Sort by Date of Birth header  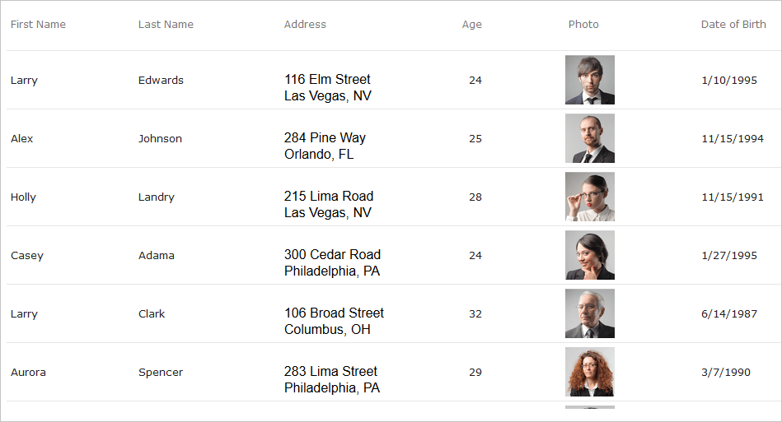click(733, 25)
